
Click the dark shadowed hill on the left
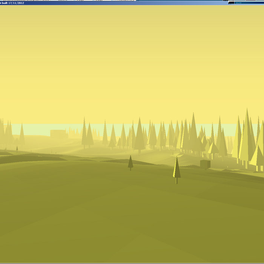[x=30, y=158]
